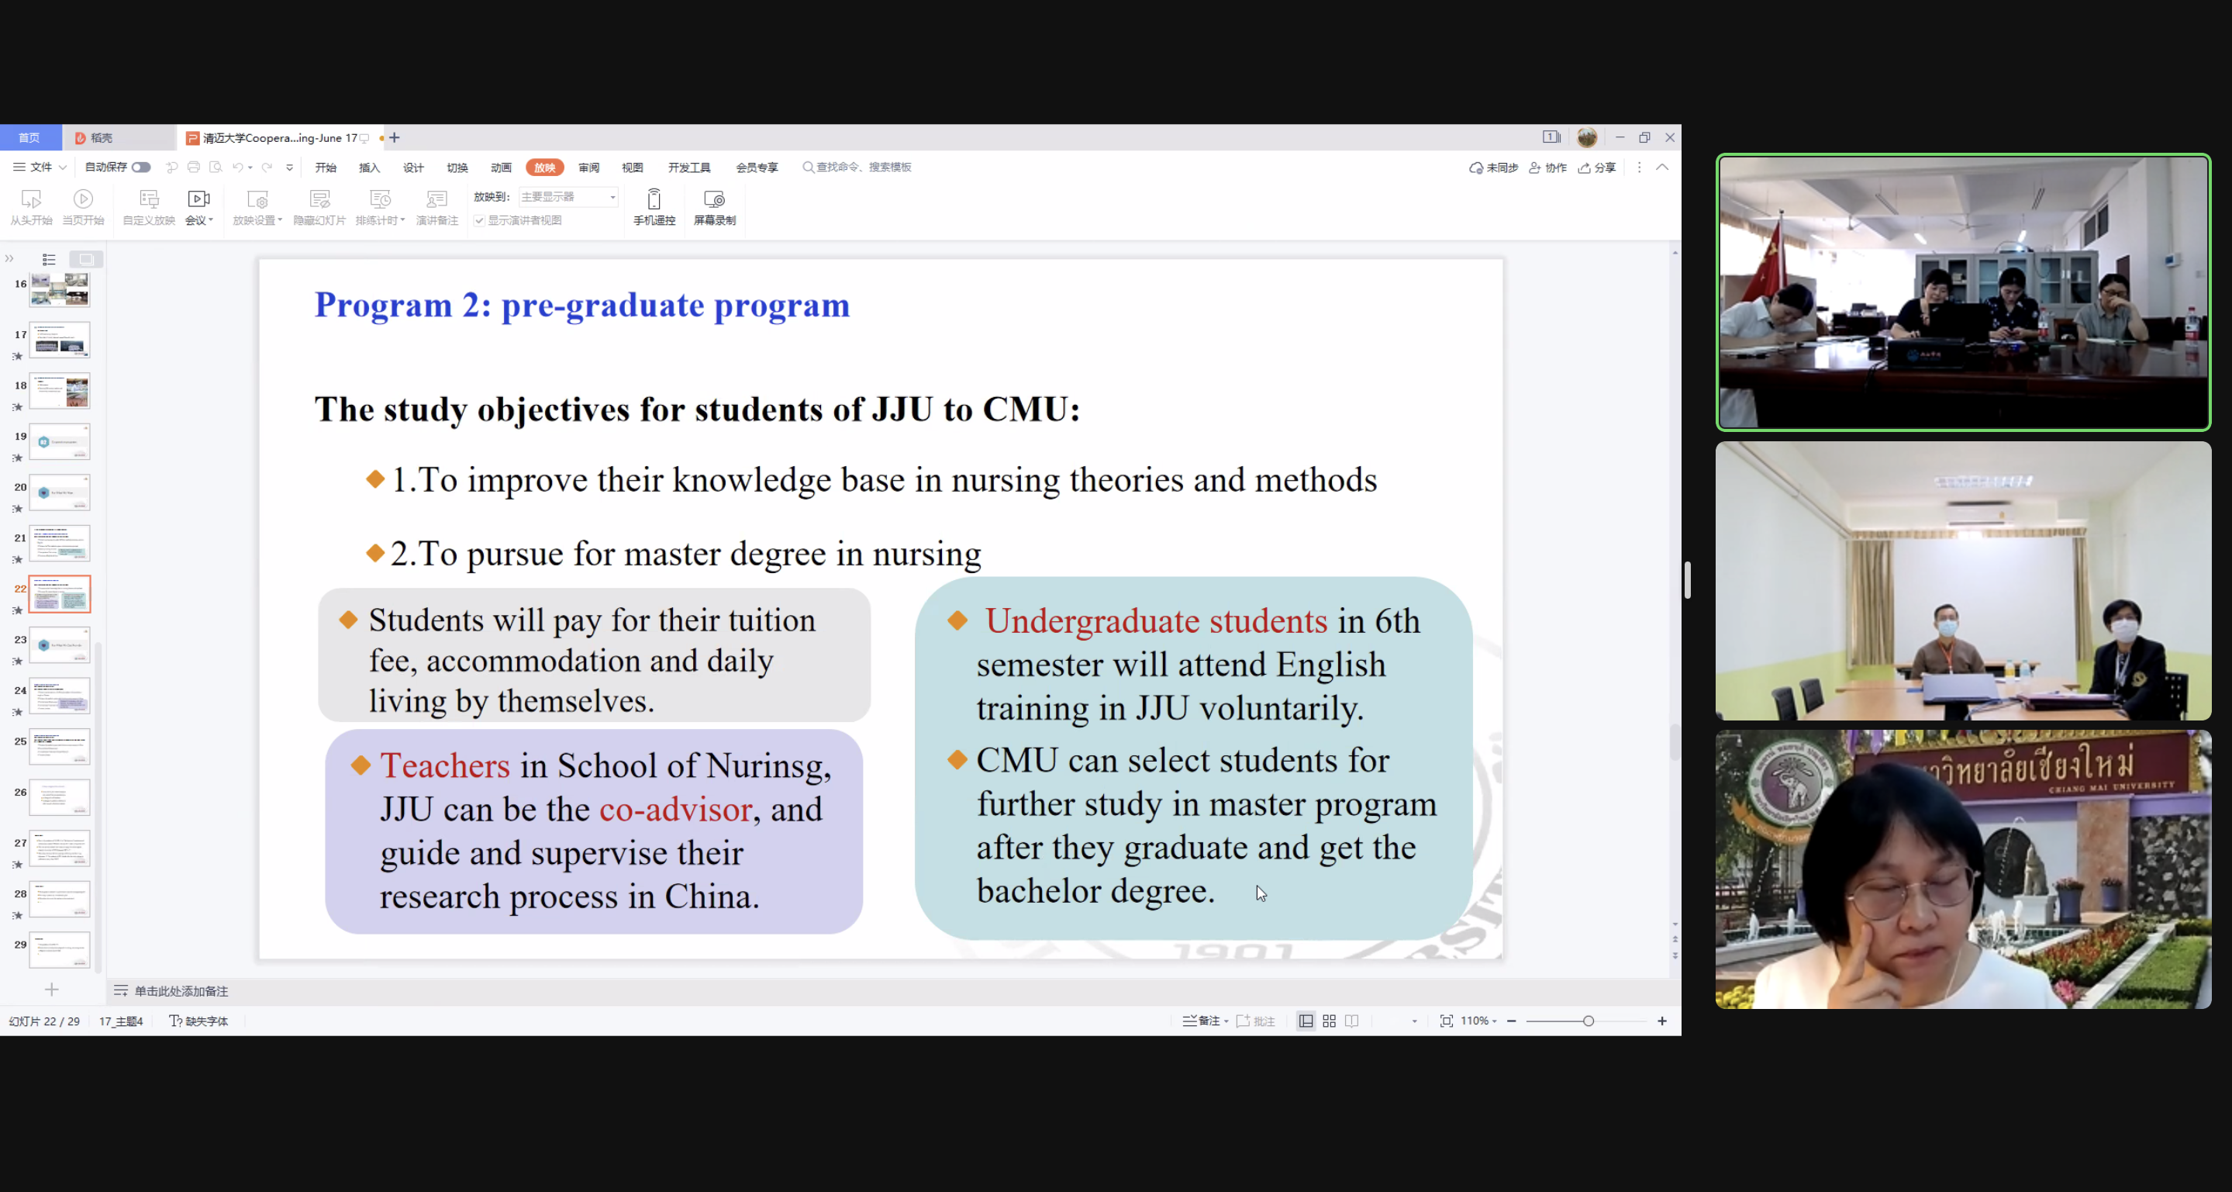Switch to the 首页 home tab
Image resolution: width=2232 pixels, height=1192 pixels.
[x=30, y=137]
